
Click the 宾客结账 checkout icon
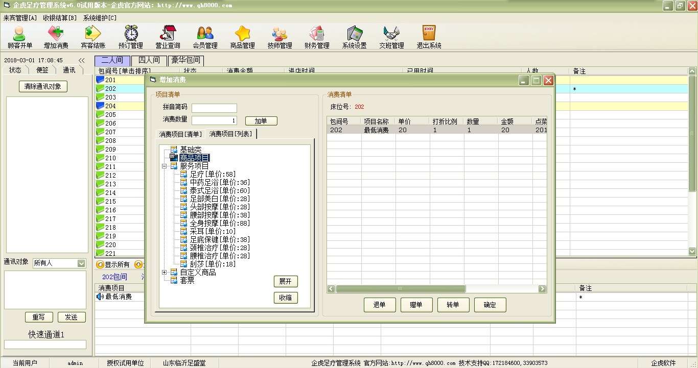coord(93,37)
